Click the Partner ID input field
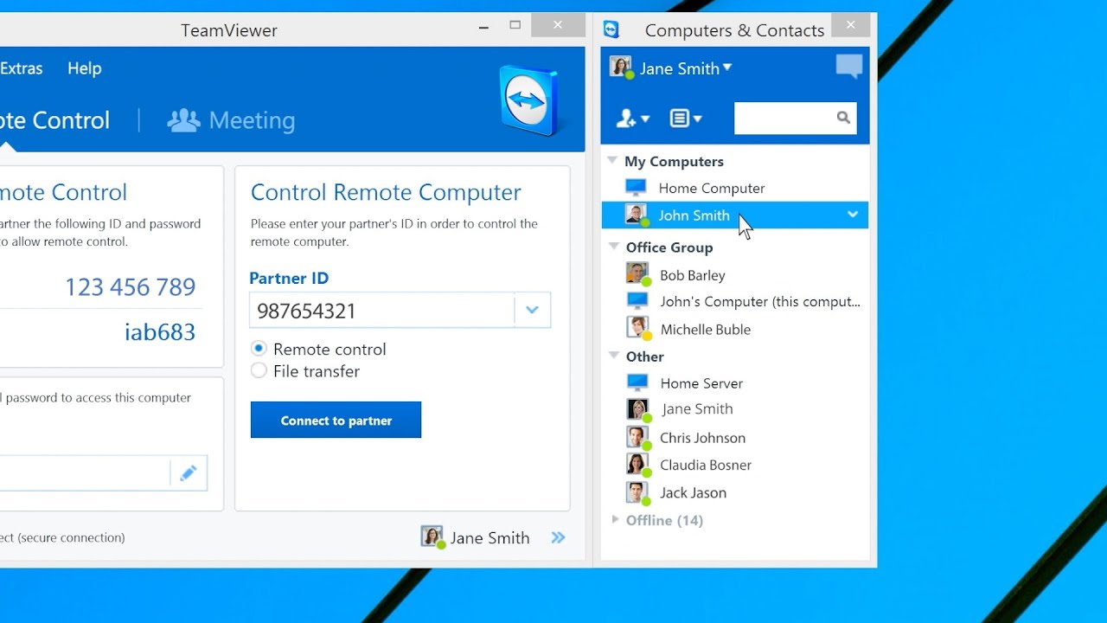The height and width of the screenshot is (623, 1107). coord(381,310)
